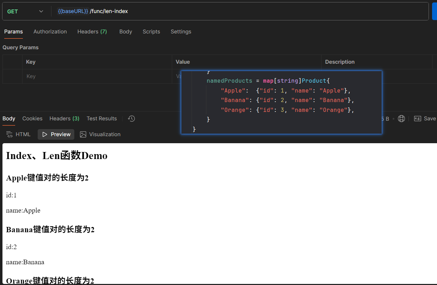Open the request Body tab
437x285 pixels.
tap(126, 32)
